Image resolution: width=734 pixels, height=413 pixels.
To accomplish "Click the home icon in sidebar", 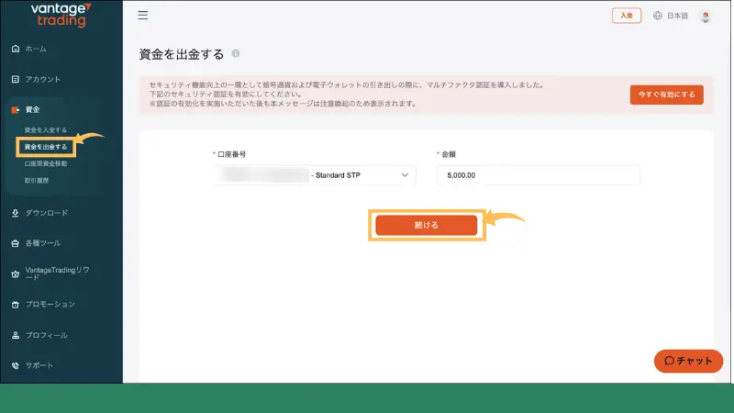I will coord(16,49).
